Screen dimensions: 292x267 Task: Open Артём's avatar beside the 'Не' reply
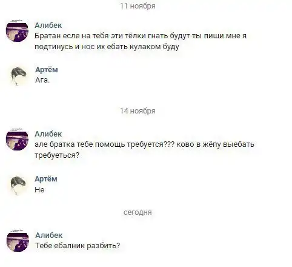[18, 185]
